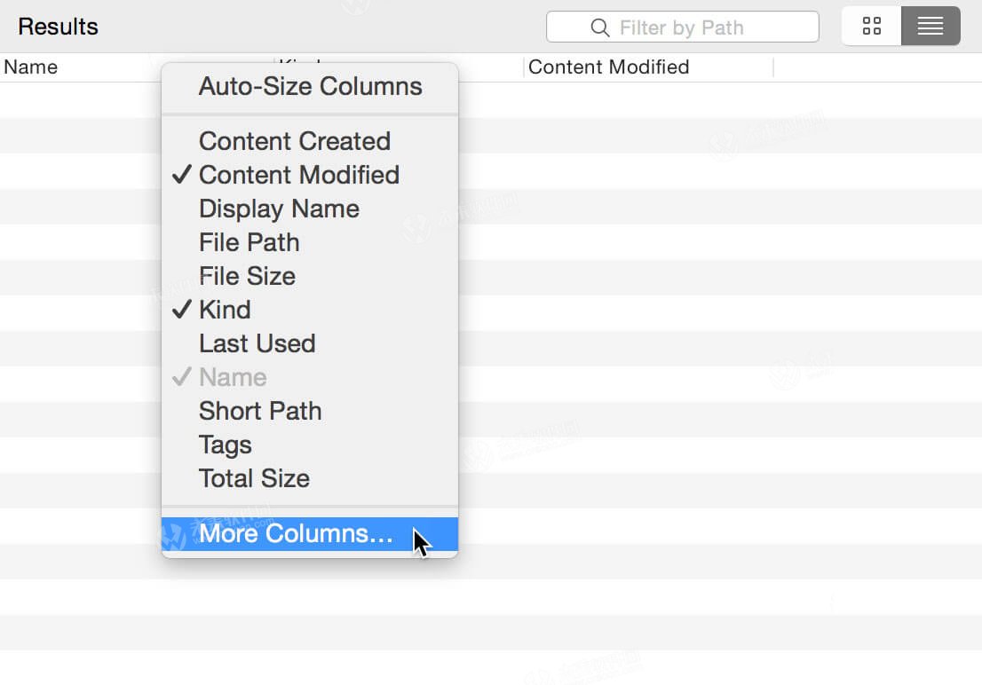Switch to list view

[931, 27]
